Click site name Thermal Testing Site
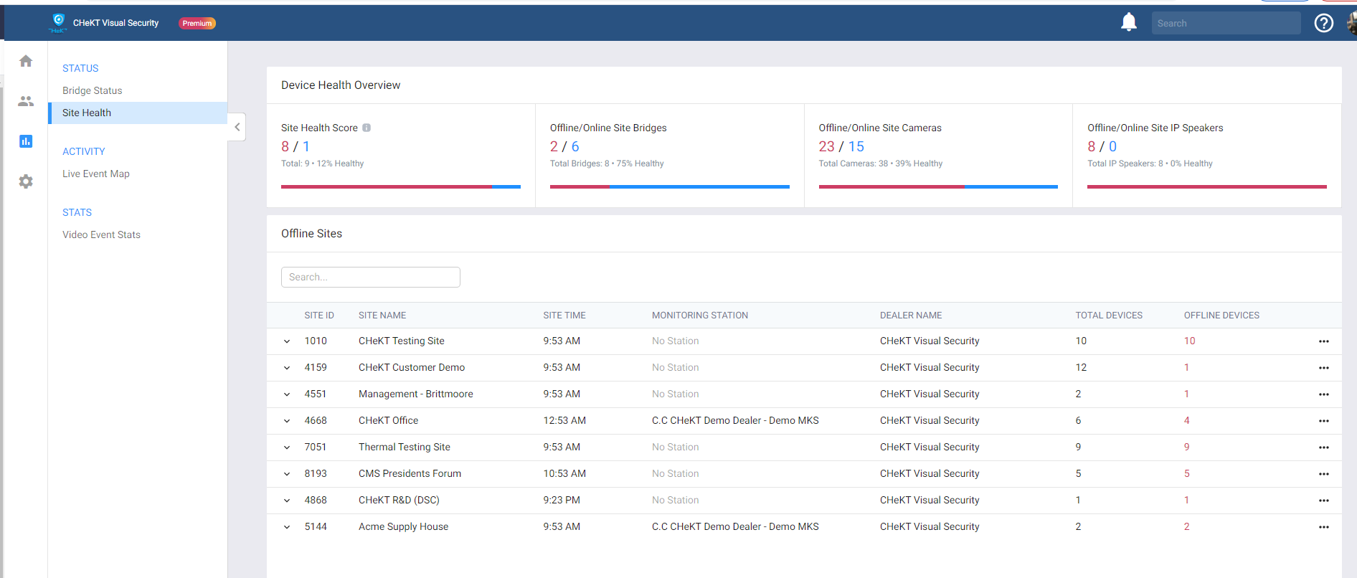This screenshot has width=1357, height=578. coord(405,447)
